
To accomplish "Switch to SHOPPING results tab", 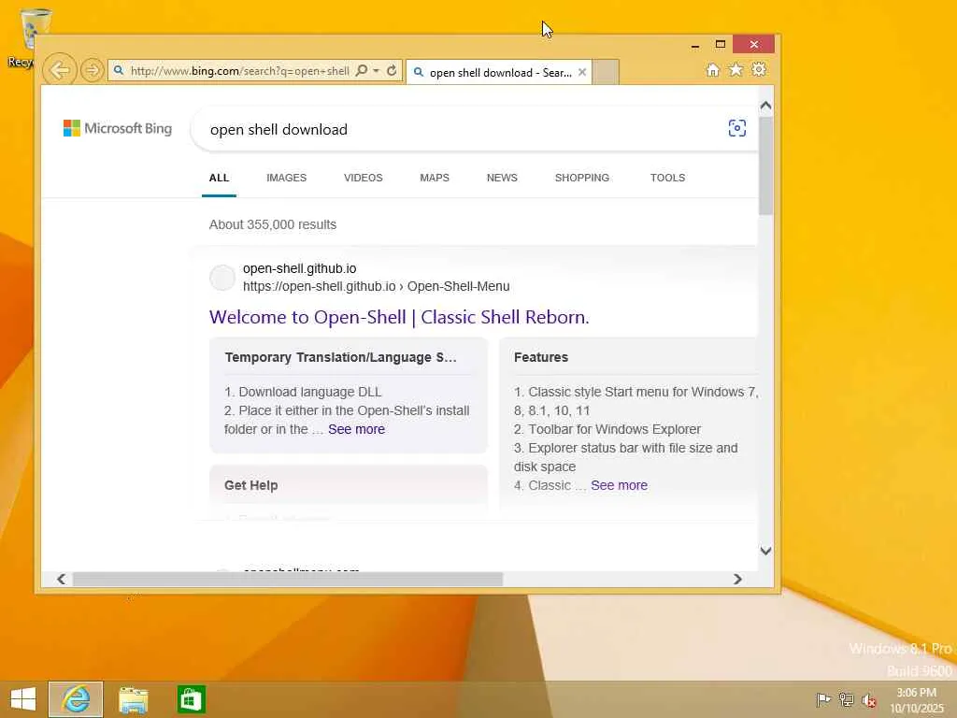I will click(x=581, y=178).
